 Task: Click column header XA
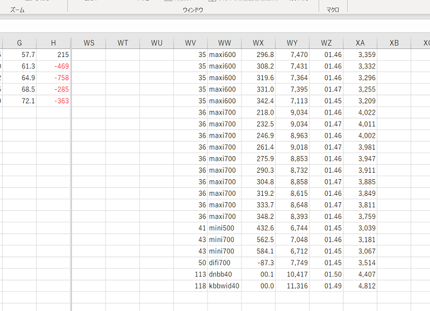(x=360, y=43)
